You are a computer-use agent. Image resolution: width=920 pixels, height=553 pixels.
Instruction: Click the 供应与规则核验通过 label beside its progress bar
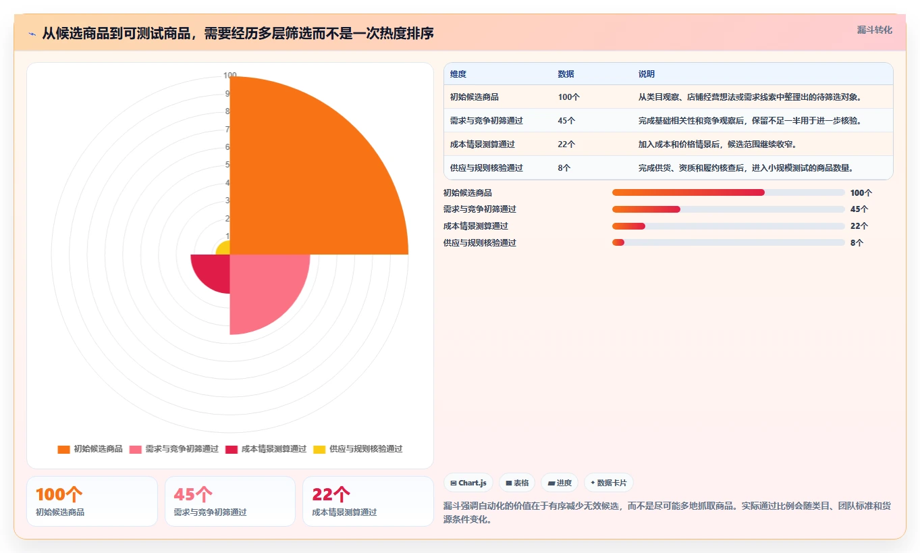pos(480,243)
